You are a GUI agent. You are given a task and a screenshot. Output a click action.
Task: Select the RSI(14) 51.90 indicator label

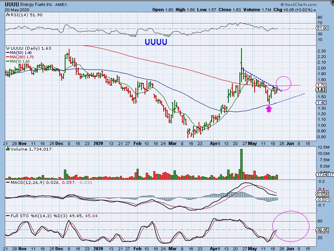click(26, 15)
